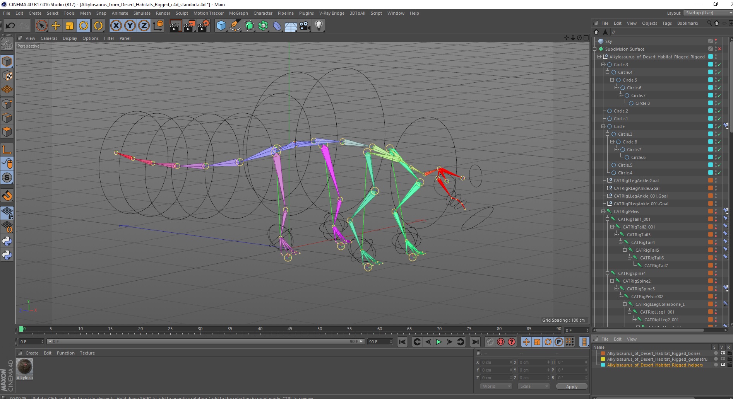Screen dimensions: 733x399
Task: Enable Polygons mode
Action: coord(7,132)
